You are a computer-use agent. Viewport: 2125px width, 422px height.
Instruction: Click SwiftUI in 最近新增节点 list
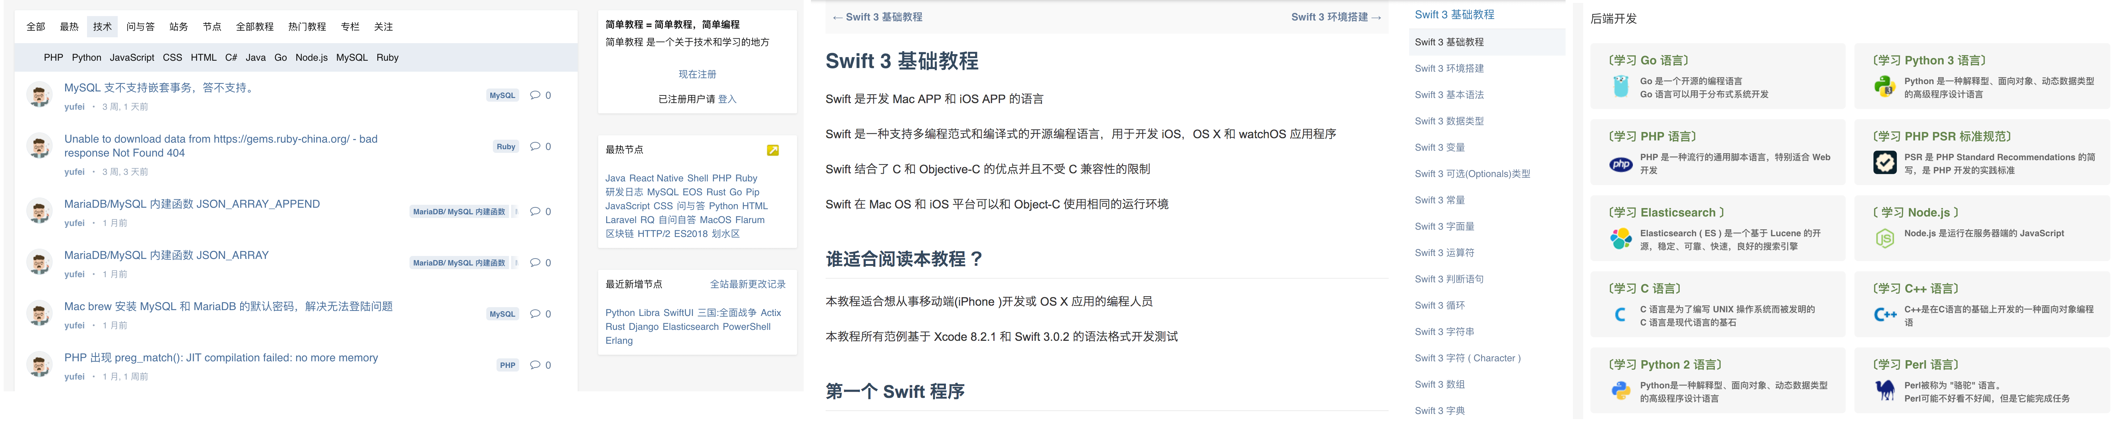(x=678, y=313)
